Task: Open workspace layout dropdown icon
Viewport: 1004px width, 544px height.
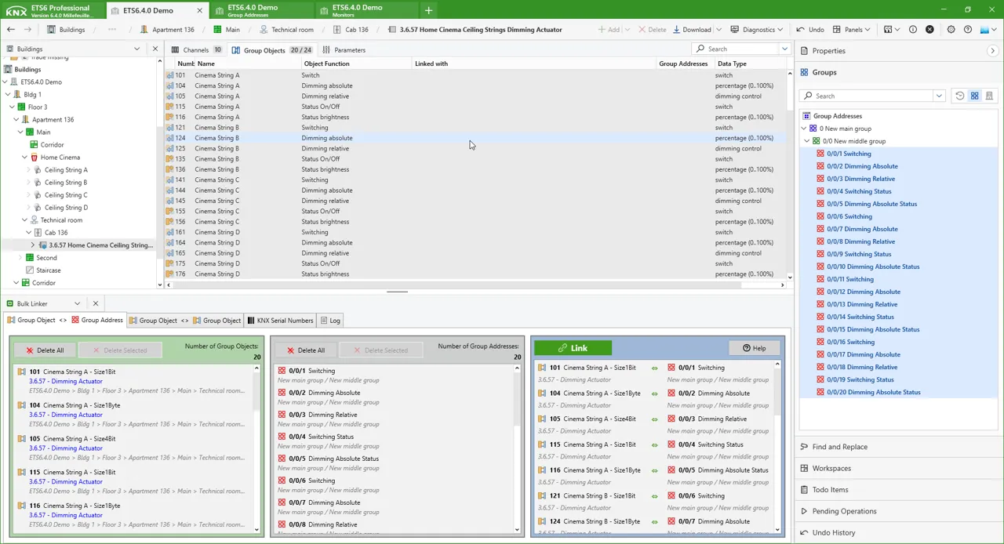Action: pos(892,29)
